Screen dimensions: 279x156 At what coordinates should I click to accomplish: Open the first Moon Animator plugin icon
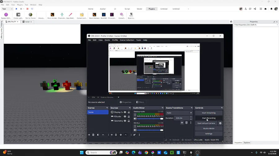pos(52,15)
